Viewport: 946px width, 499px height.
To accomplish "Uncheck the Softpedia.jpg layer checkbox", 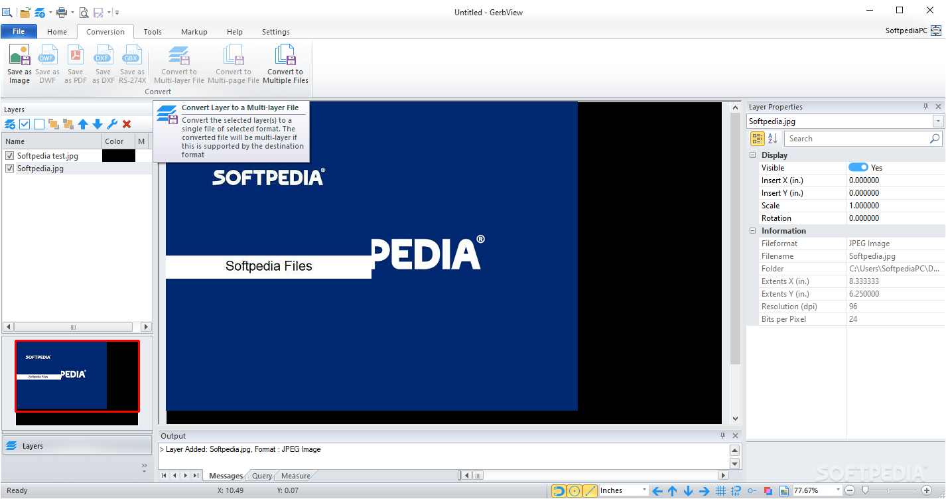I will coord(10,169).
